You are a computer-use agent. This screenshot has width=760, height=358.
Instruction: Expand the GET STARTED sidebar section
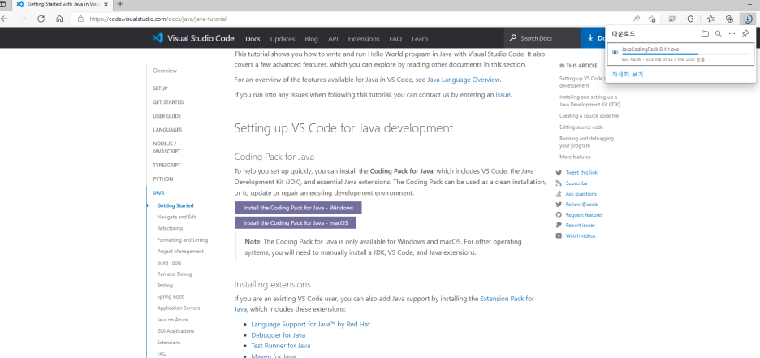(168, 102)
